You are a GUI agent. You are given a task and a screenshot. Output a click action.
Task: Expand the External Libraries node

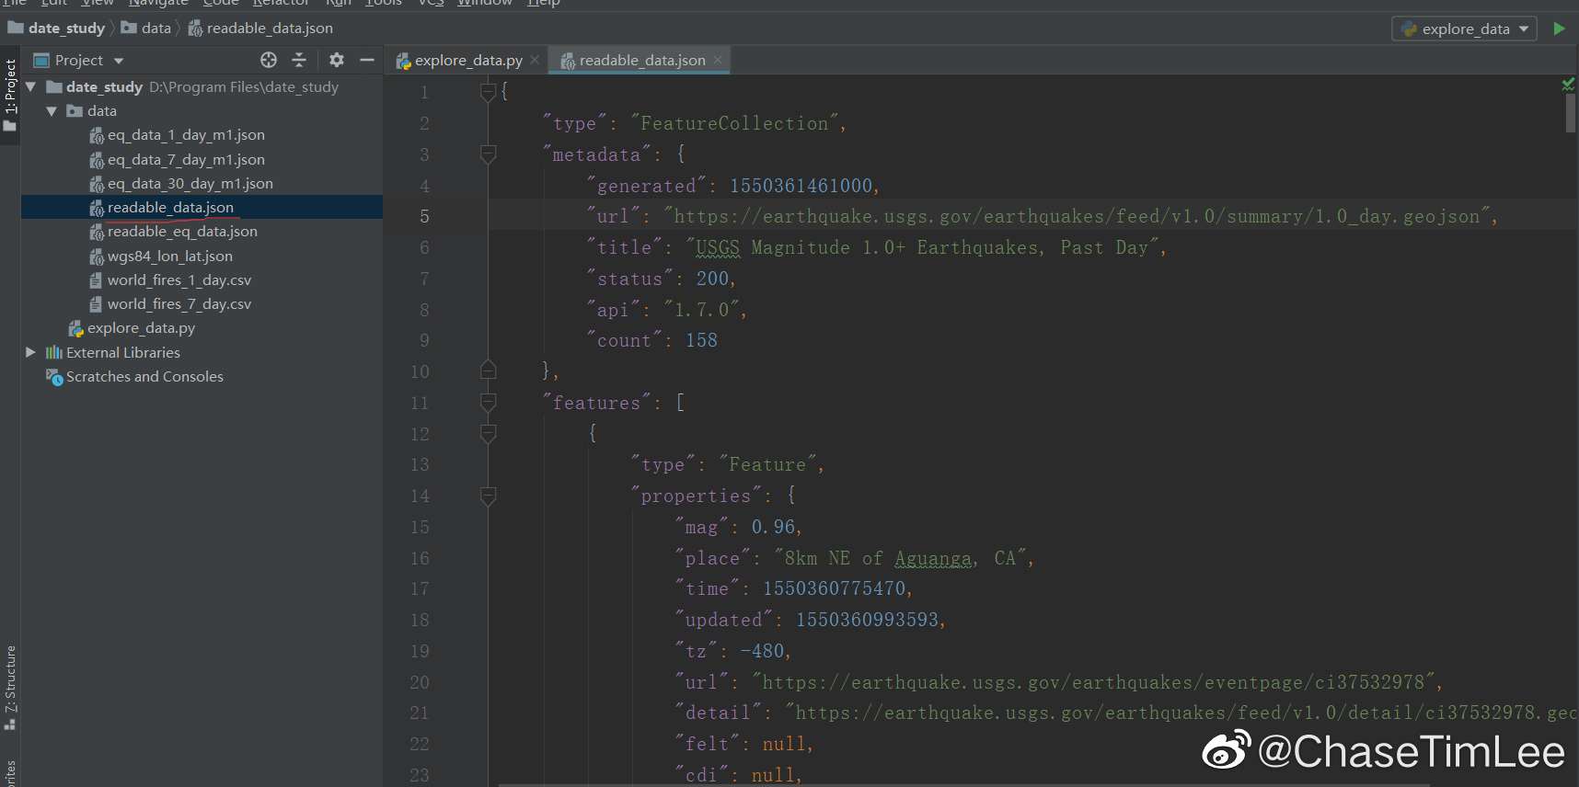coord(30,352)
